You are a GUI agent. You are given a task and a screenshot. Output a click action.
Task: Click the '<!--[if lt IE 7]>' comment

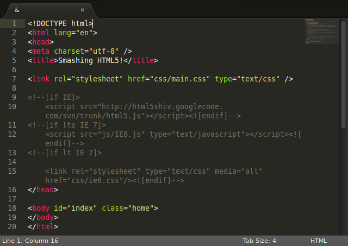[x=65, y=153]
